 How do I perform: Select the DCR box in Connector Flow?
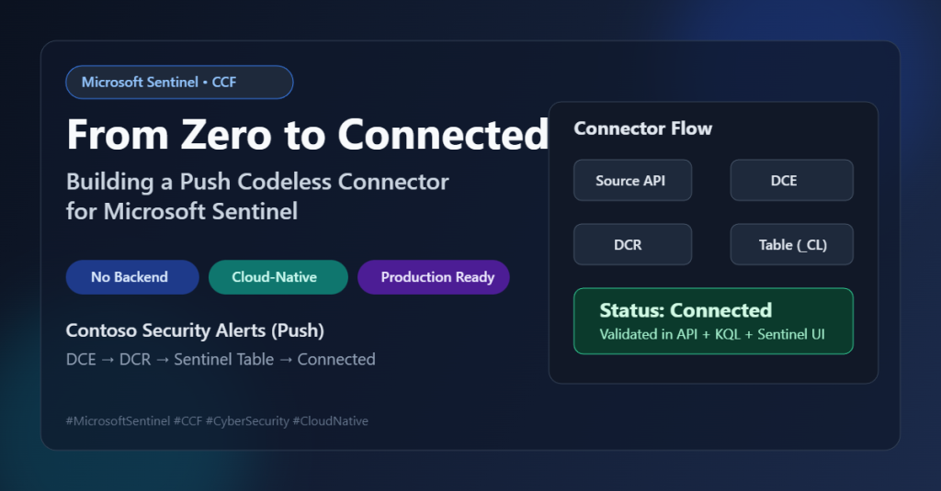coord(632,245)
